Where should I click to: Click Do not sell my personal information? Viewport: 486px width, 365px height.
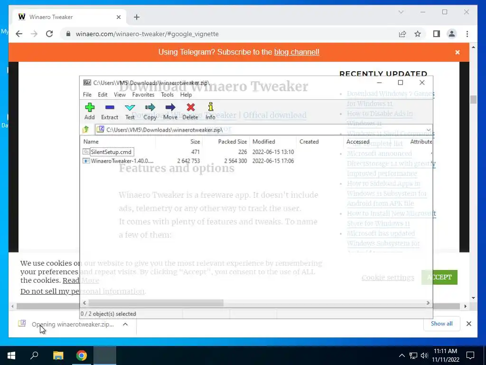[82, 291]
